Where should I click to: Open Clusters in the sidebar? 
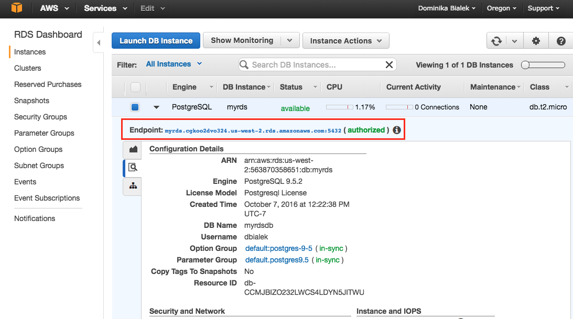28,68
